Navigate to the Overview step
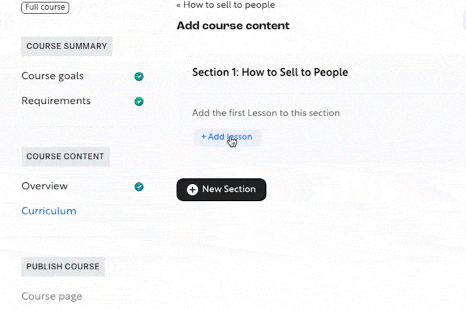This screenshot has height=310, width=466. pos(45,187)
